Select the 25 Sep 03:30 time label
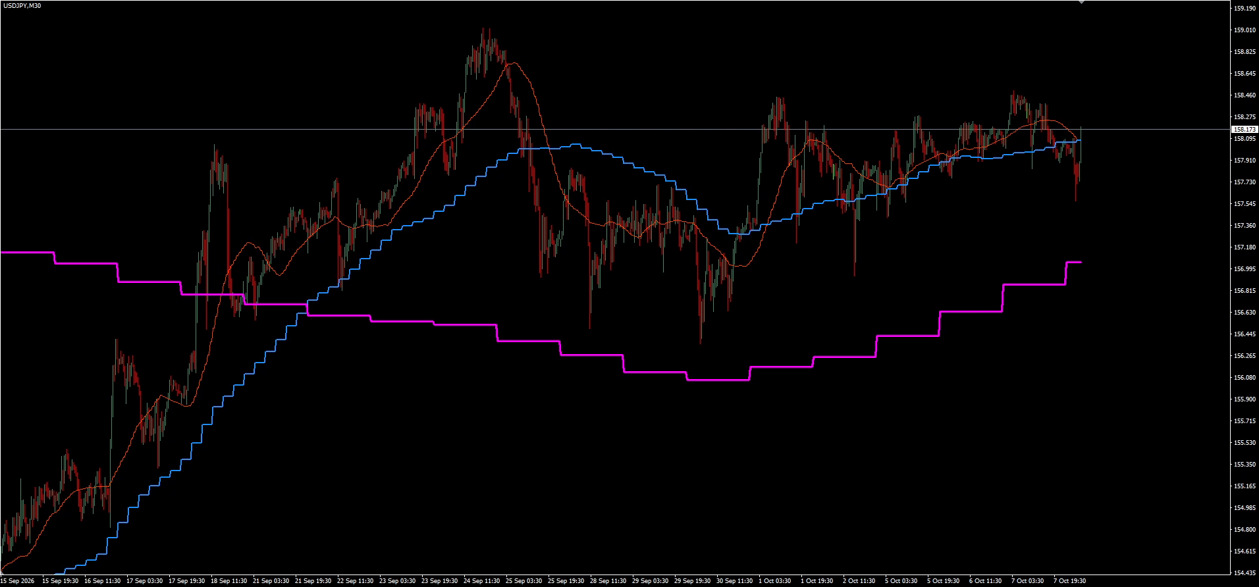The width and height of the screenshot is (1259, 587). [525, 582]
